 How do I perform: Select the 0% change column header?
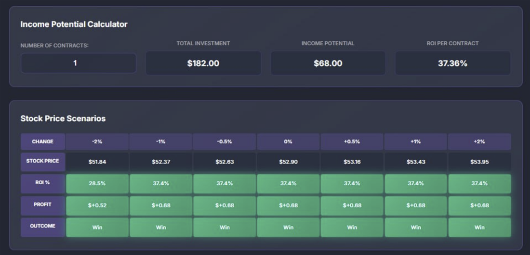pyautogui.click(x=288, y=141)
